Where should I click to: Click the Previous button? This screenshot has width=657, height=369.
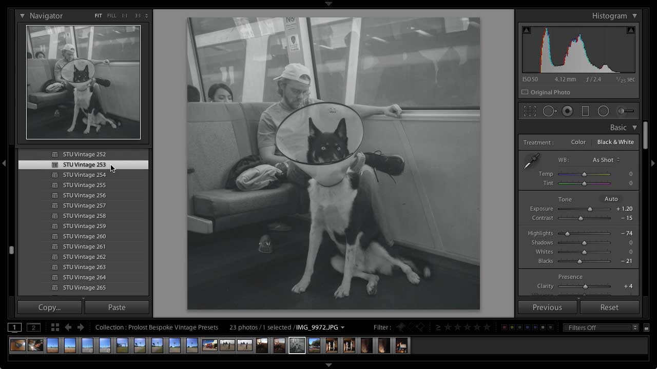pyautogui.click(x=547, y=307)
